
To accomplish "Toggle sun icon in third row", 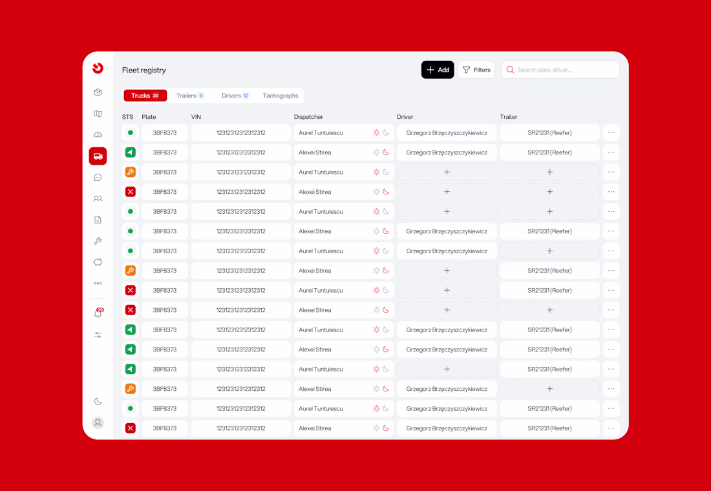I will pos(376,172).
